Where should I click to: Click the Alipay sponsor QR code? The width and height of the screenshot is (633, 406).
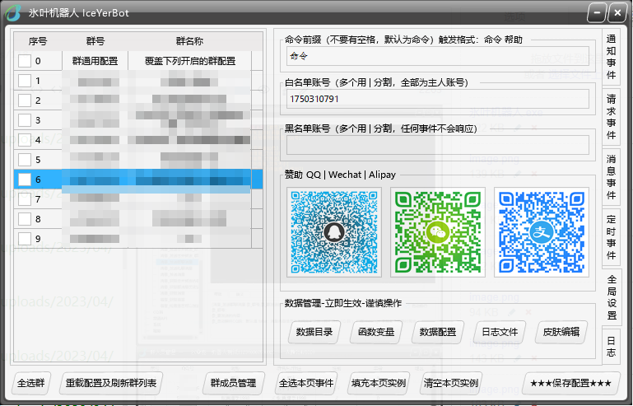[542, 232]
